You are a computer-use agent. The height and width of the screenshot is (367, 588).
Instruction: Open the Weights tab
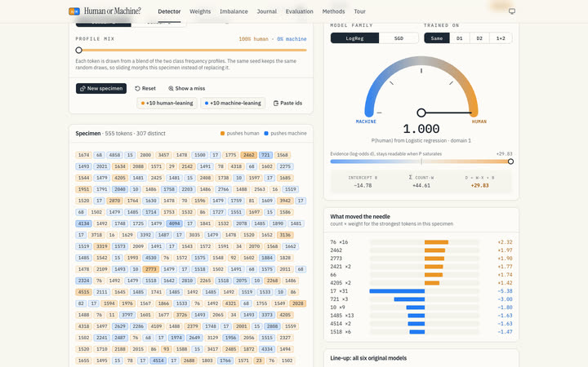[x=200, y=11]
